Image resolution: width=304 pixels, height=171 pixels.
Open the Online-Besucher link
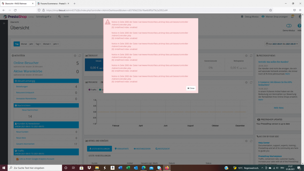26,63
